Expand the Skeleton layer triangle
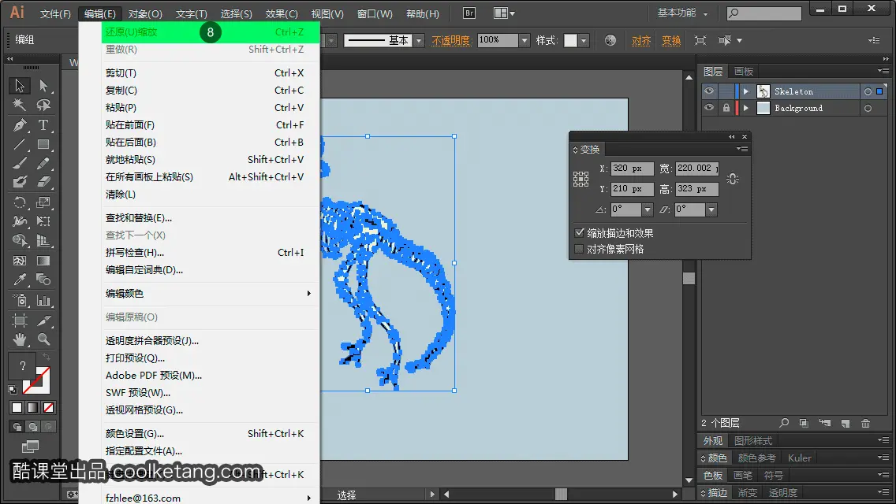 745,91
